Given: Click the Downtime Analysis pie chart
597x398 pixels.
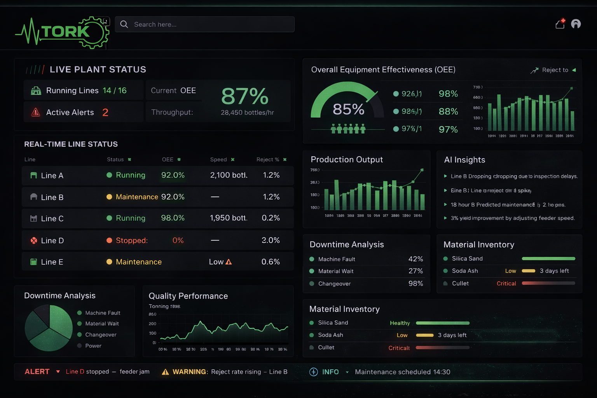Looking at the screenshot, I should click(x=49, y=328).
